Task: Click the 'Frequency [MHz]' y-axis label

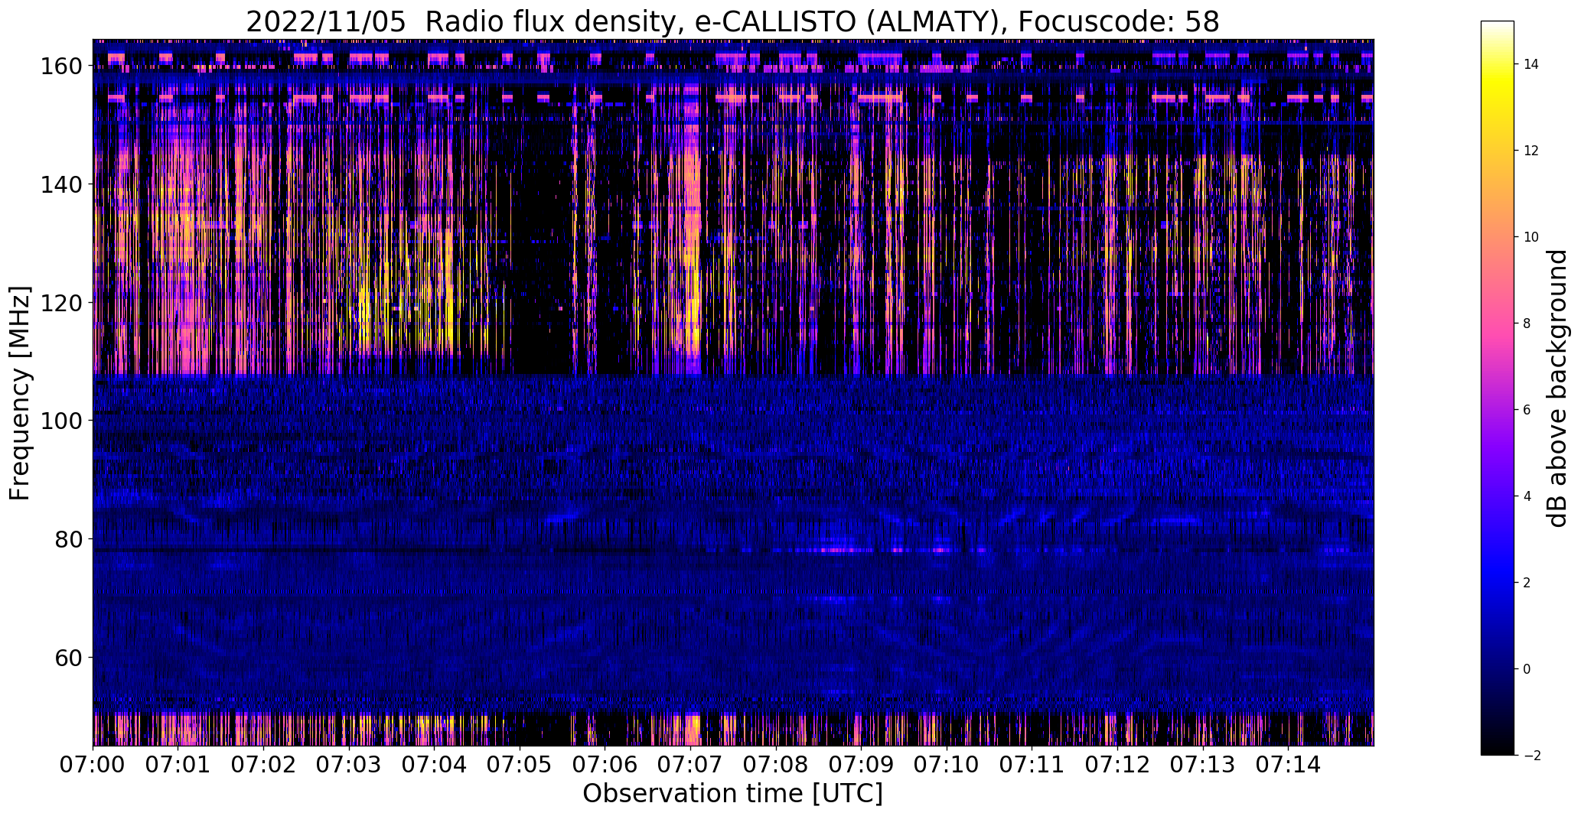Action: click(x=20, y=393)
